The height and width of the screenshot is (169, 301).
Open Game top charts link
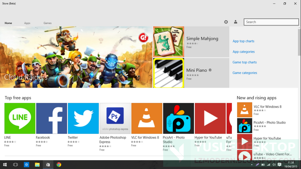(x=244, y=62)
